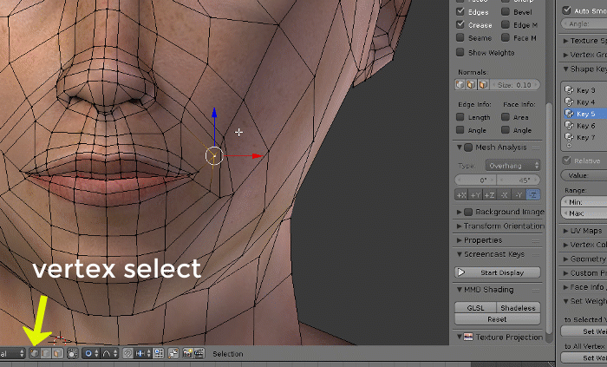The image size is (607, 367).
Task: Open proportional falloff curve selector
Action: pyautogui.click(x=109, y=353)
